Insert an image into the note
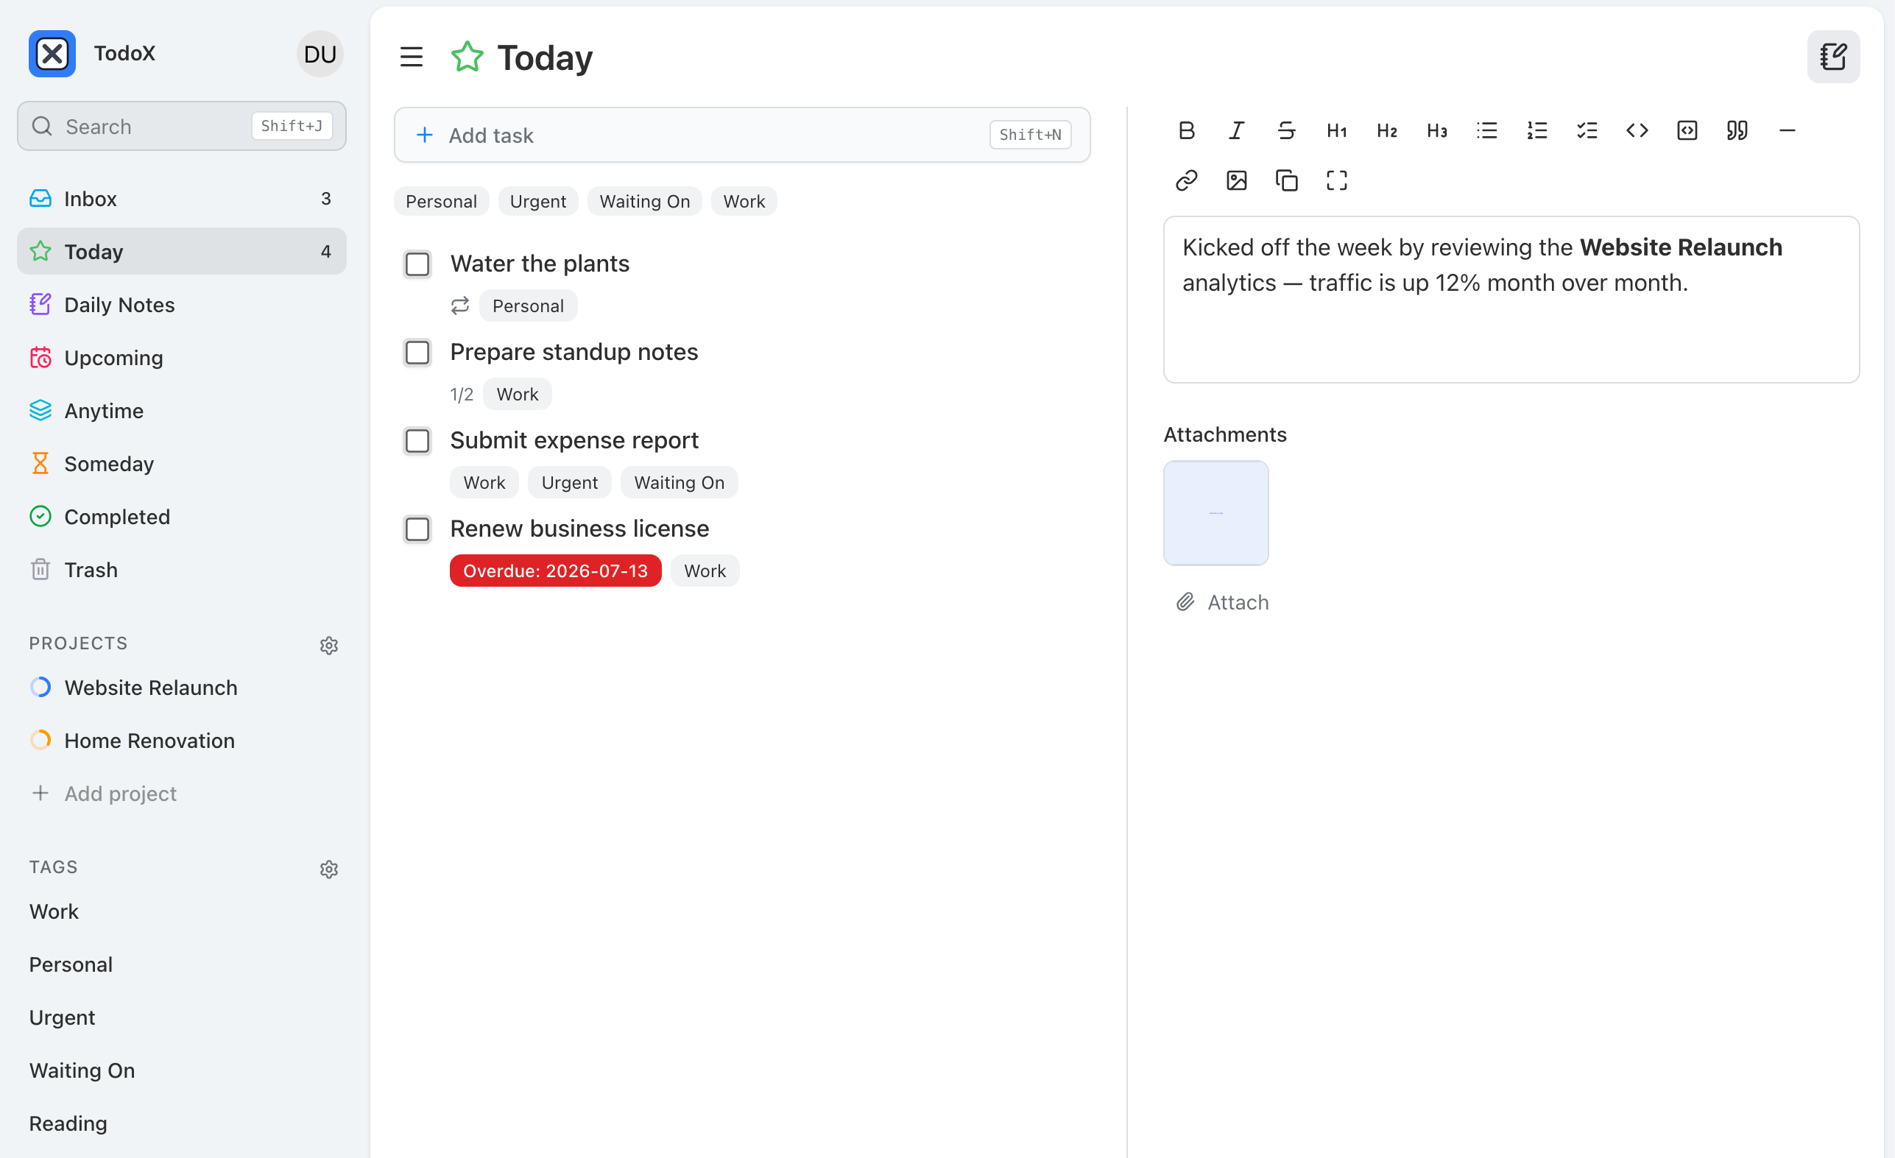The width and height of the screenshot is (1895, 1158). point(1236,180)
